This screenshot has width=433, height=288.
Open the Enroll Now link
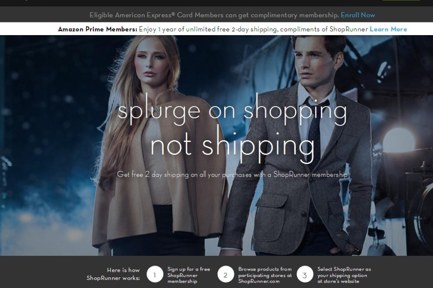tap(357, 15)
